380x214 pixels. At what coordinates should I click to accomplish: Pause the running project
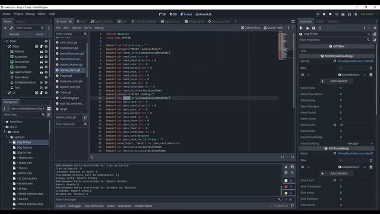tap(324, 14)
